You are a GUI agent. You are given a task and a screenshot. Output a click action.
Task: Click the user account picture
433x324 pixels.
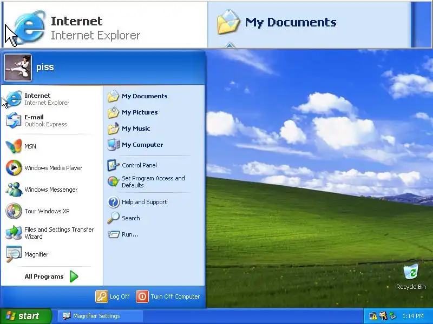click(18, 67)
